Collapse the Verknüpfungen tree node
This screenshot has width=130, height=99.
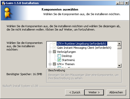pos(50,52)
